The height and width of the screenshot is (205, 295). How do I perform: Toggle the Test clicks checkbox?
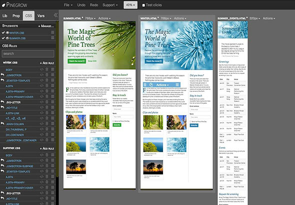point(143,5)
